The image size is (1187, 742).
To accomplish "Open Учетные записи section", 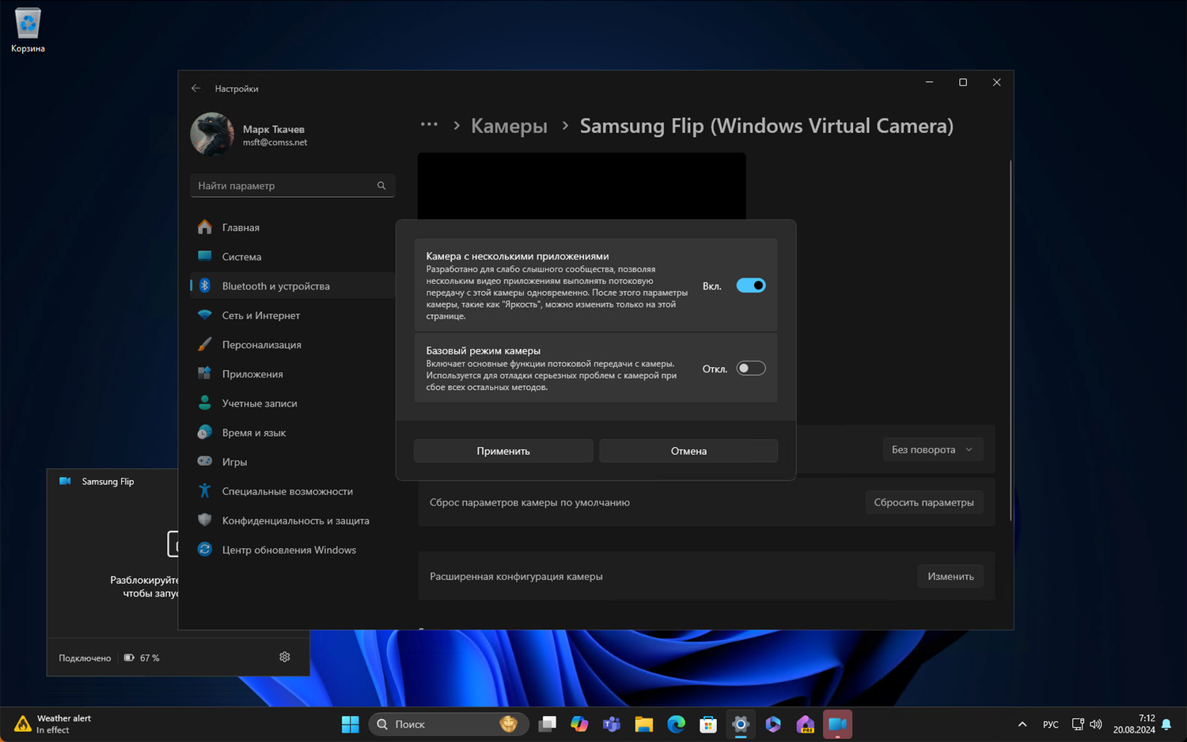I will 292,403.
